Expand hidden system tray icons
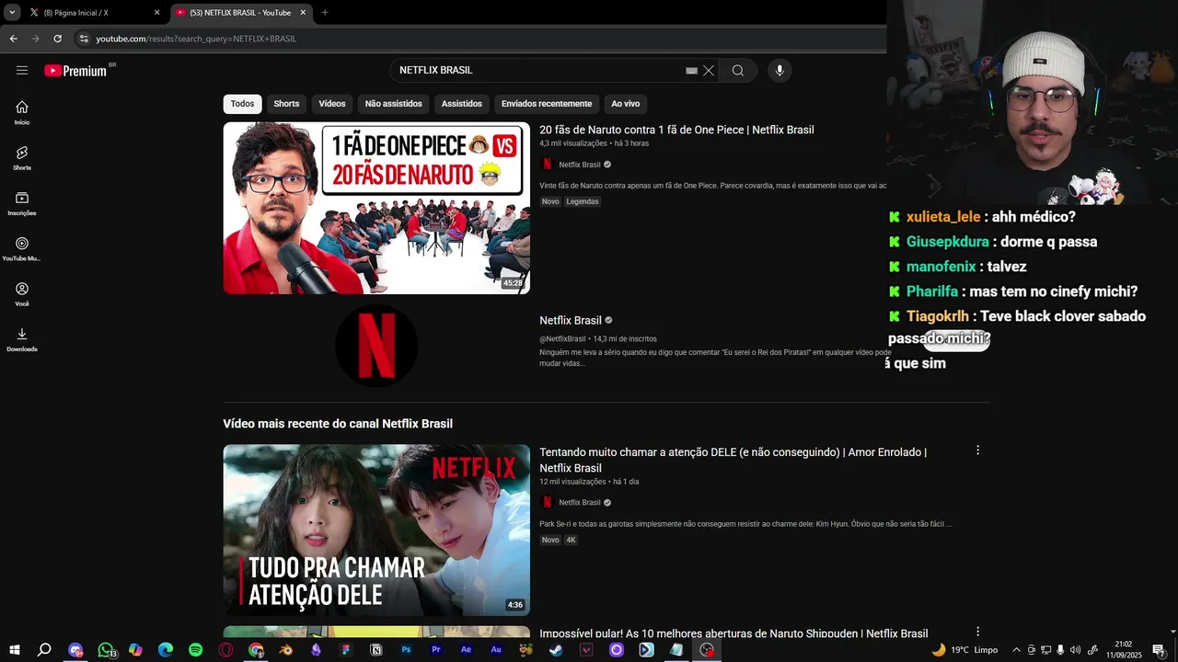The width and height of the screenshot is (1178, 662). click(1016, 650)
